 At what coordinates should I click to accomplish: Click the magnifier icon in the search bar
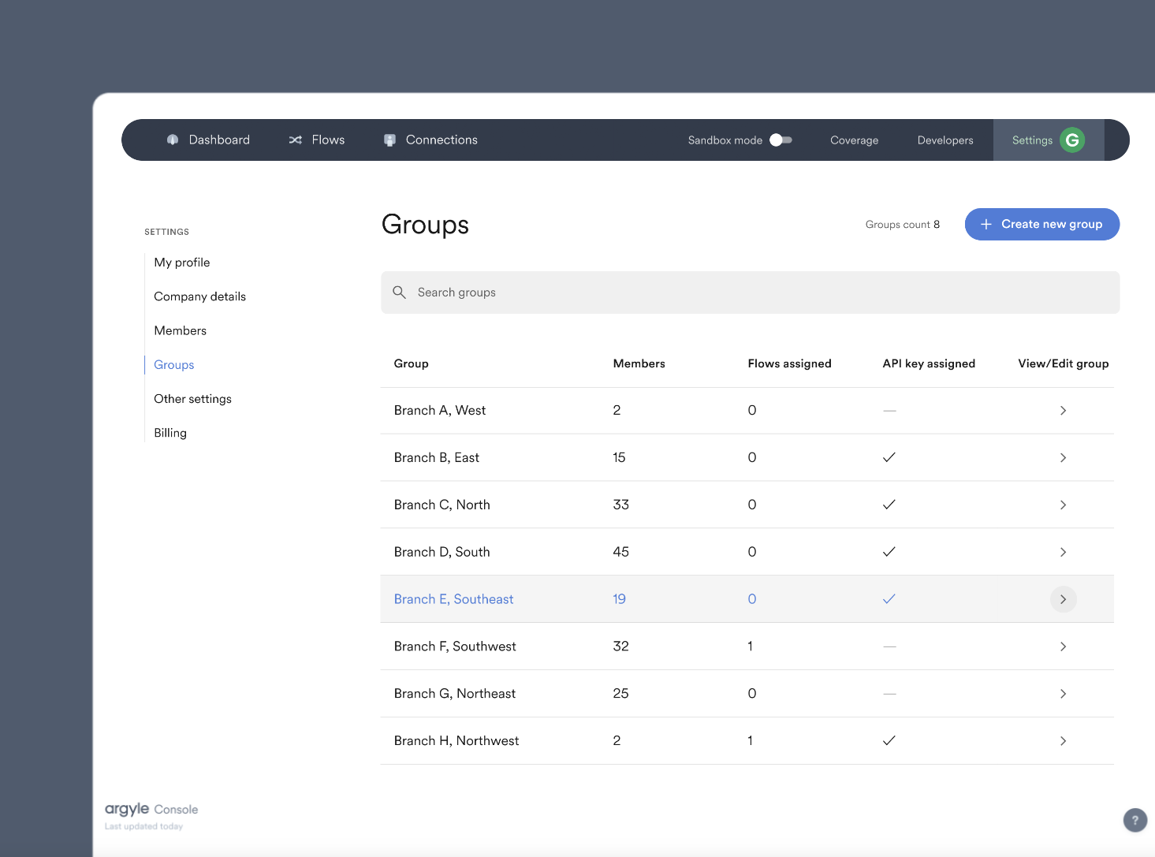click(399, 292)
